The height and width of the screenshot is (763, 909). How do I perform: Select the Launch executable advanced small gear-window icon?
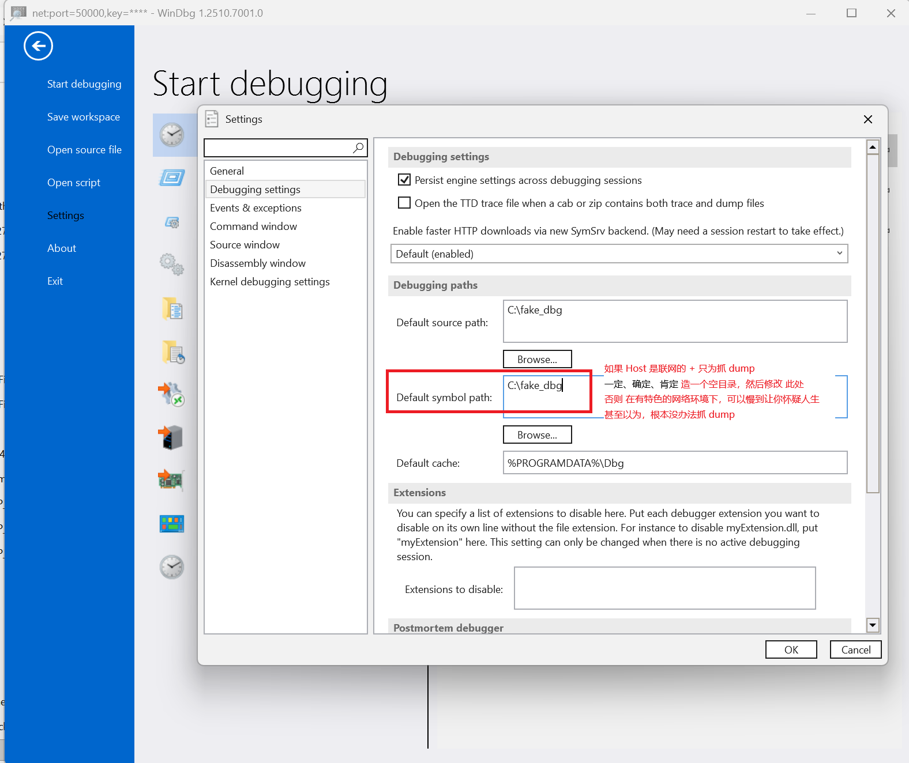point(172,222)
